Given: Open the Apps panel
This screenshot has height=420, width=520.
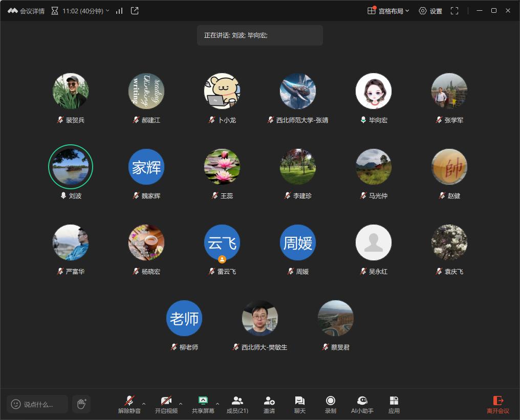Looking at the screenshot, I should 394,404.
